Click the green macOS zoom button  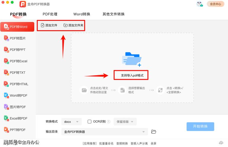tap(12, 2)
